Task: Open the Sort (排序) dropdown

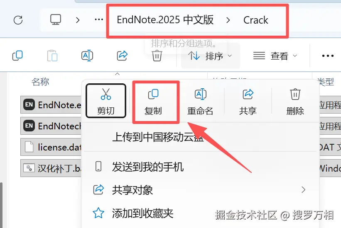Action: point(210,56)
